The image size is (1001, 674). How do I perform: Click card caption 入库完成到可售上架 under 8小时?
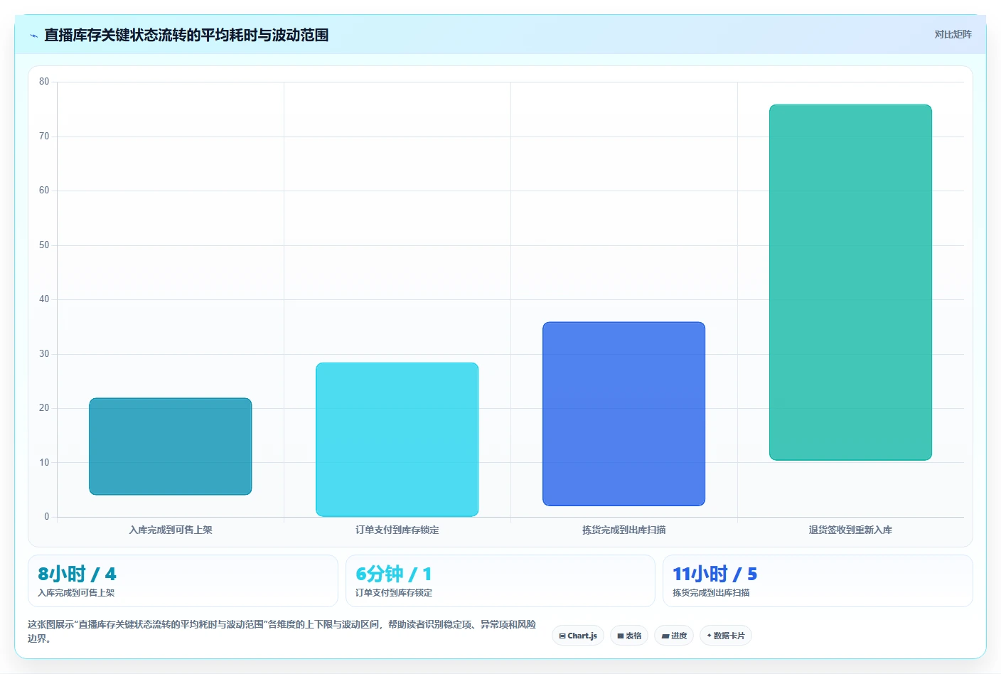76,593
